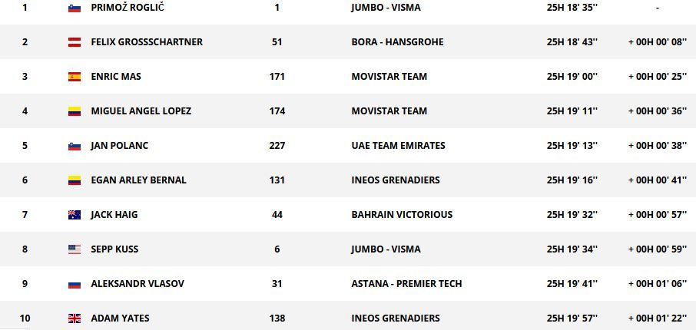This screenshot has height=330, width=696.
Task: Open rider Primož Roglič's name
Action: point(128,8)
